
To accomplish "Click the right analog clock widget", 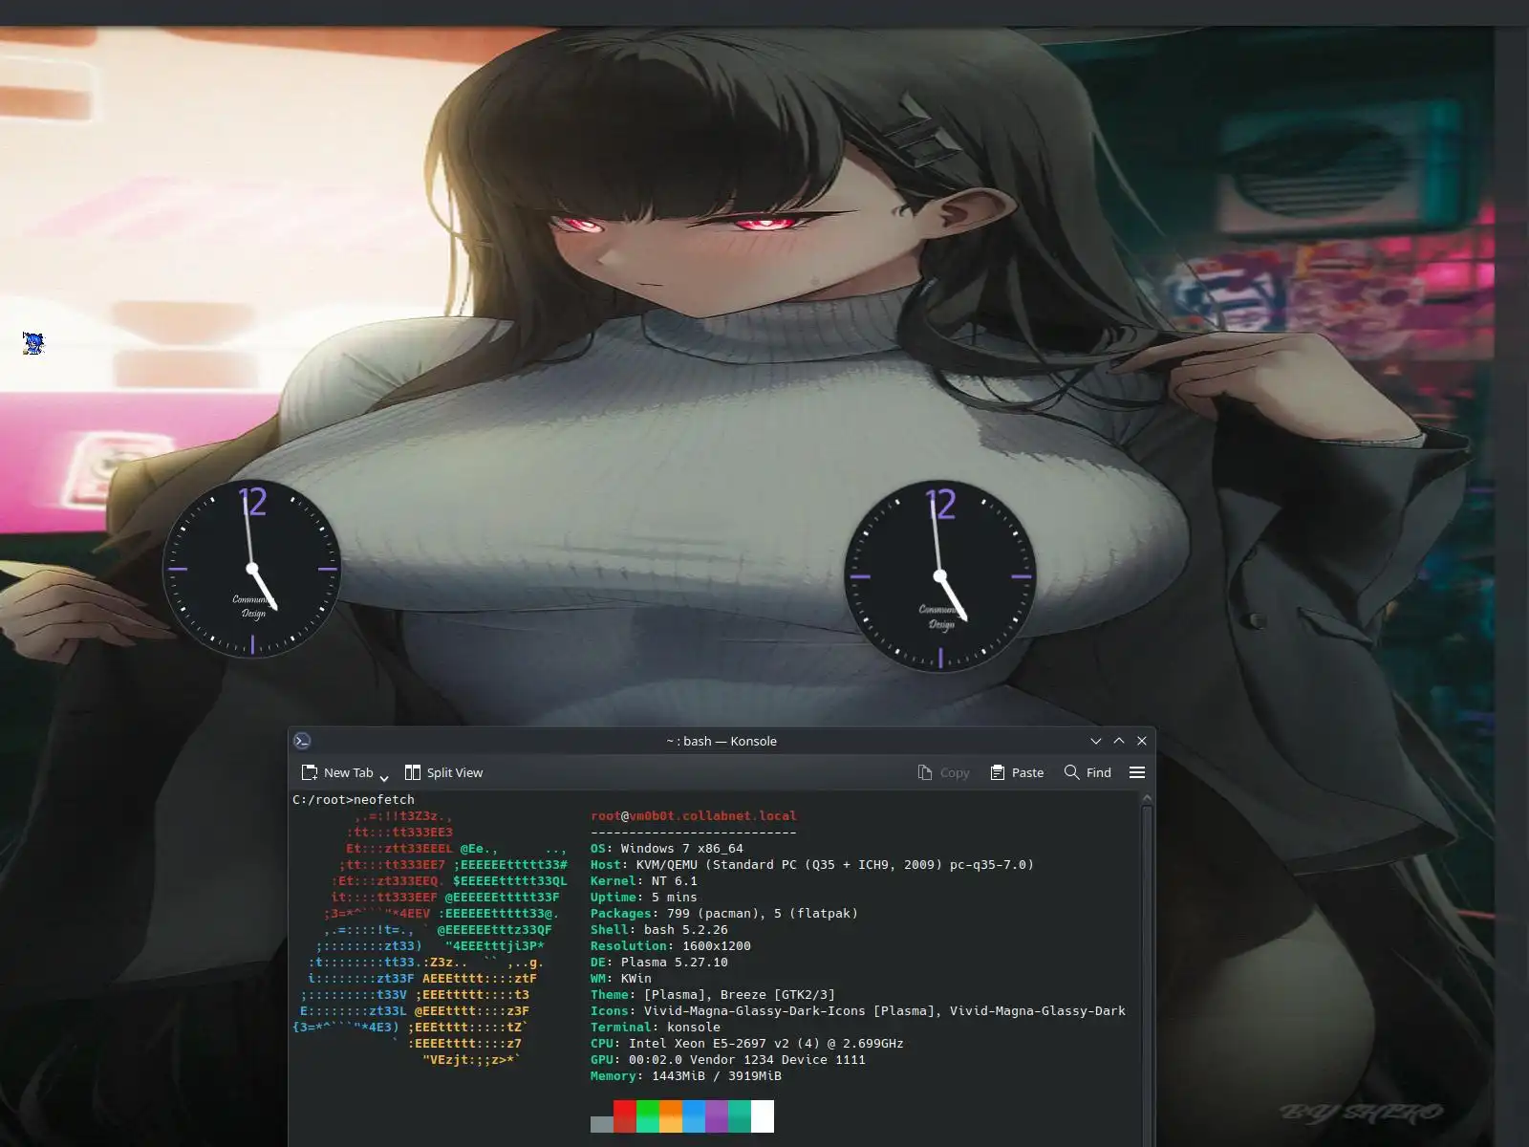I will (940, 575).
